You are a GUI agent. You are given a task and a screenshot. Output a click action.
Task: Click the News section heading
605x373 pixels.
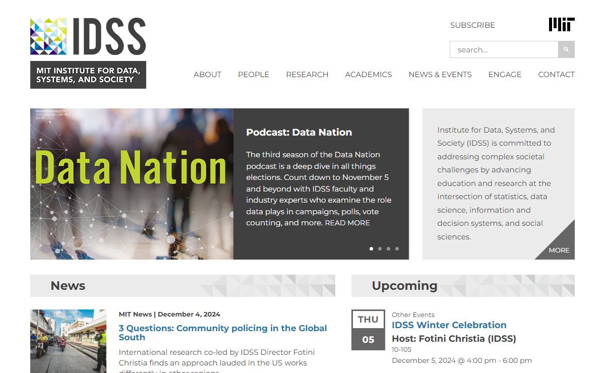68,286
